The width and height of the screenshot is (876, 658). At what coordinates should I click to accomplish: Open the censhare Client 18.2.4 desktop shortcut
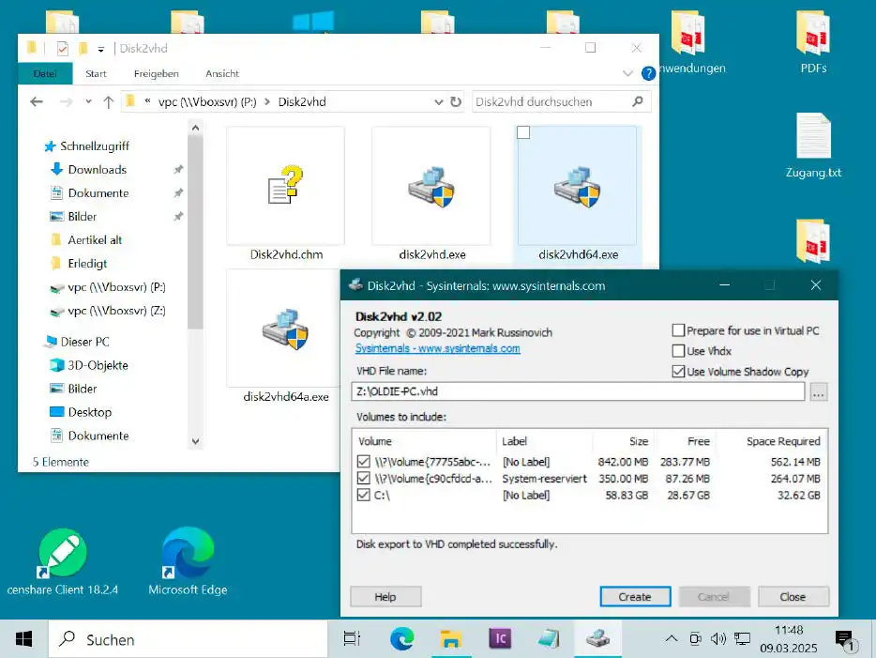(x=63, y=562)
